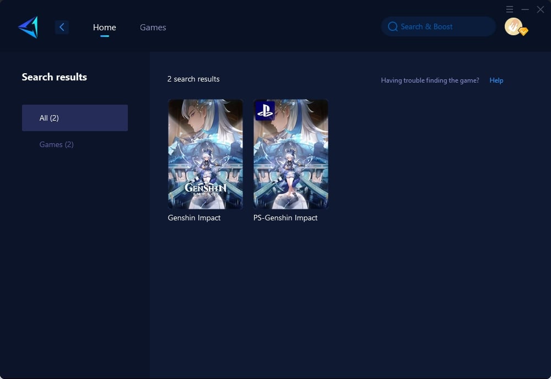The height and width of the screenshot is (379, 551).
Task: Click 'Having trouble finding the game?' text
Action: point(430,80)
